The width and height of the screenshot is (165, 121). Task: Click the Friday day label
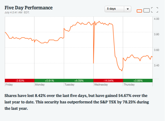pos(9,84)
